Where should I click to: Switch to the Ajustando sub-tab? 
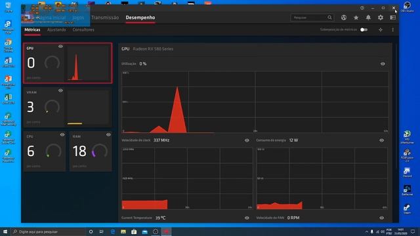point(56,29)
